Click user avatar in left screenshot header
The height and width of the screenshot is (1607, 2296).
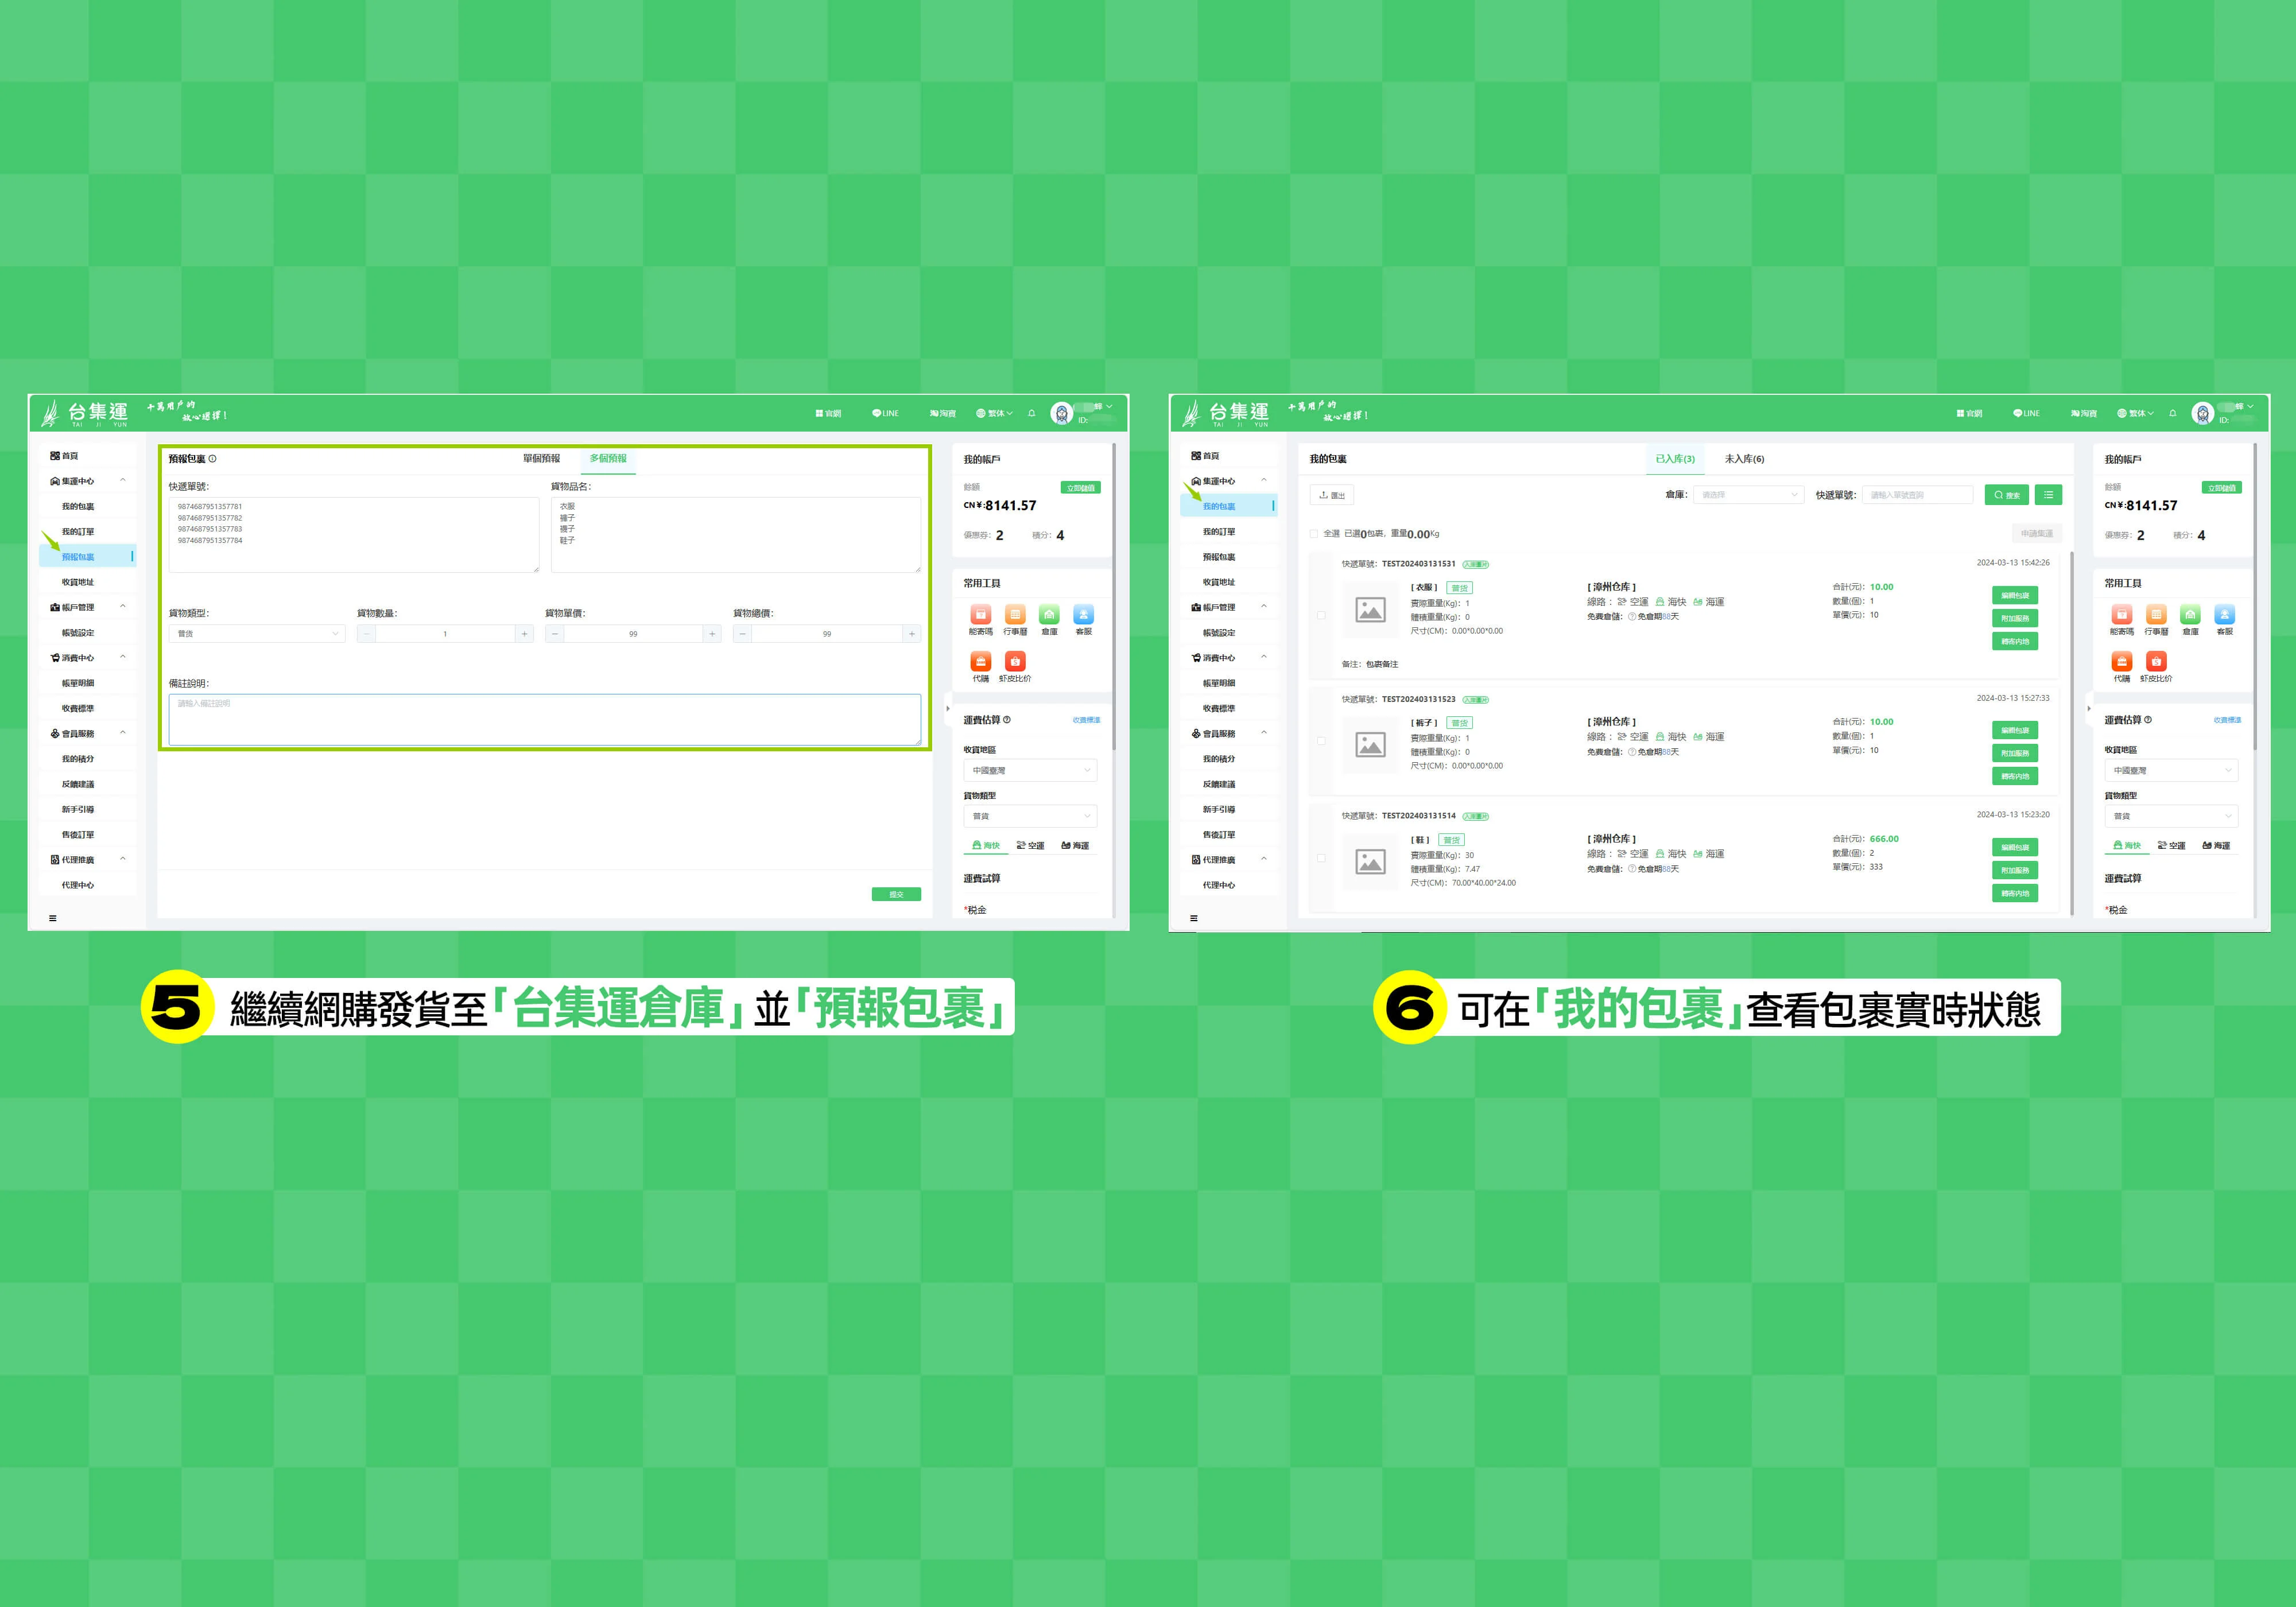point(1061,413)
